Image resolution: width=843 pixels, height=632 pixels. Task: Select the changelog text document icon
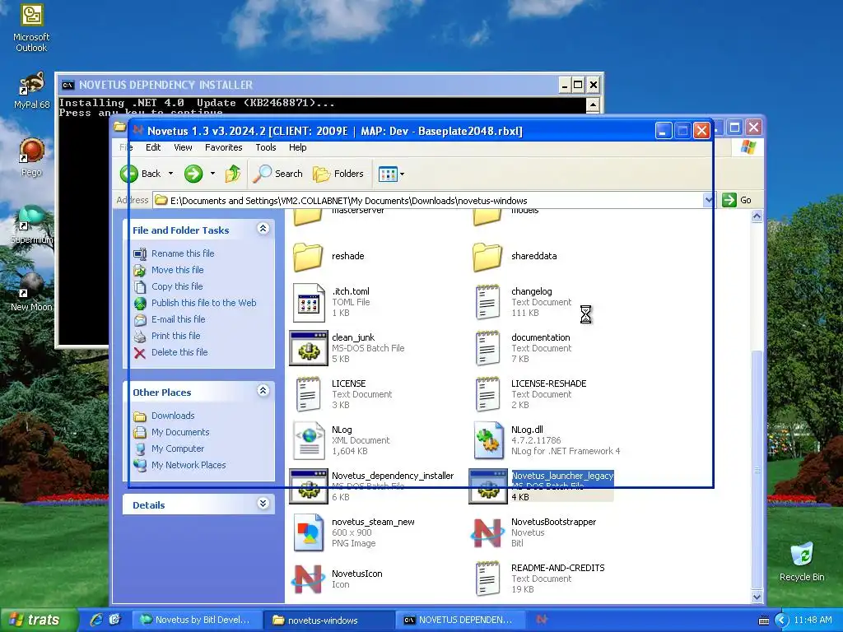click(487, 302)
